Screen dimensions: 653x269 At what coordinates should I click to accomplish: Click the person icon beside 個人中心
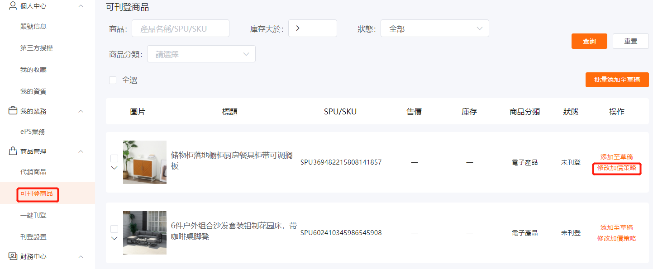click(13, 6)
